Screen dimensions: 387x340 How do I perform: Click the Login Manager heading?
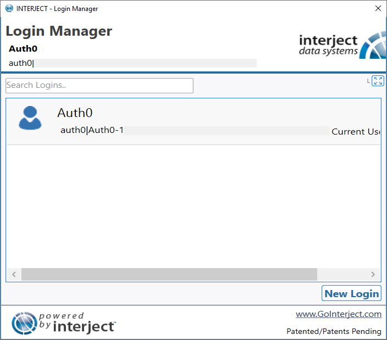click(59, 31)
